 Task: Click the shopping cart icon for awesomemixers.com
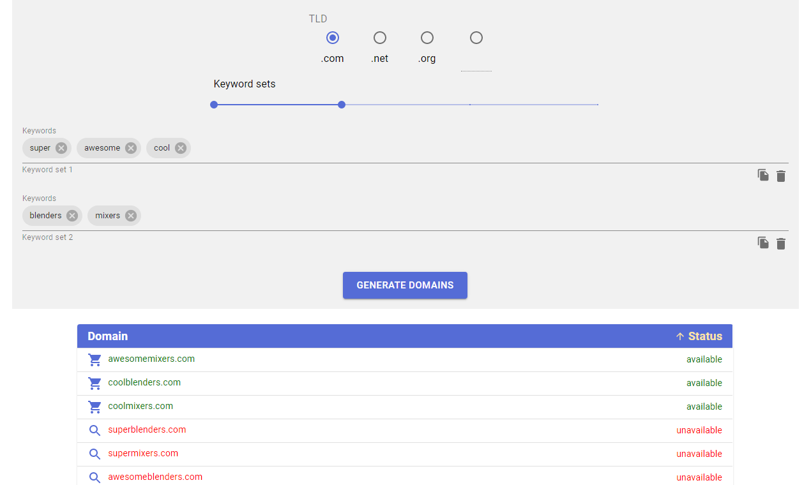coord(95,359)
